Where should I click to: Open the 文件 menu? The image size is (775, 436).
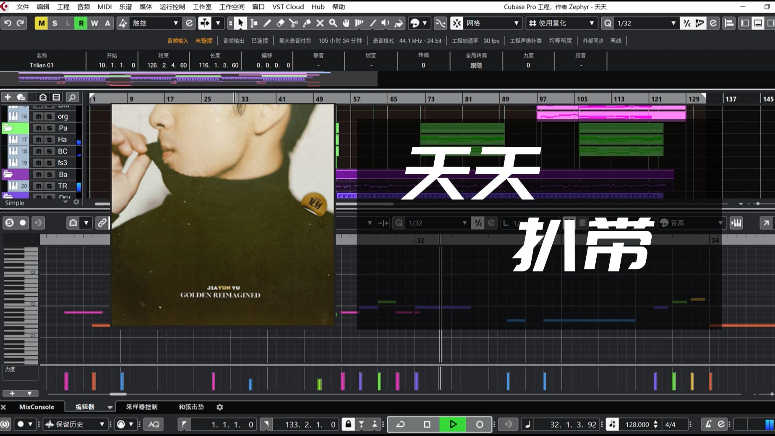coord(23,7)
